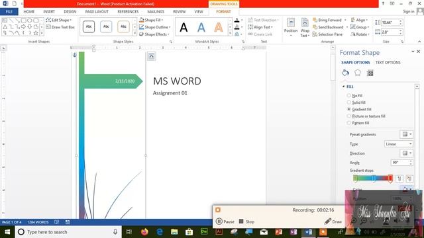Remove the selected gradient stop
This screenshot has height=238, width=424.
point(409,178)
